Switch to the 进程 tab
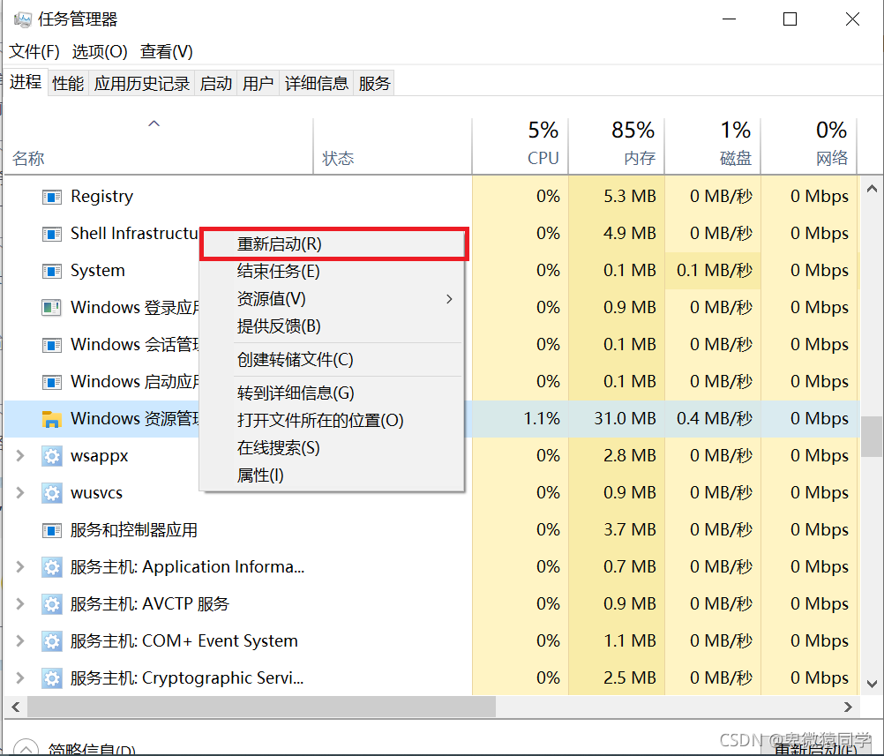This screenshot has height=756, width=884. pyautogui.click(x=26, y=82)
